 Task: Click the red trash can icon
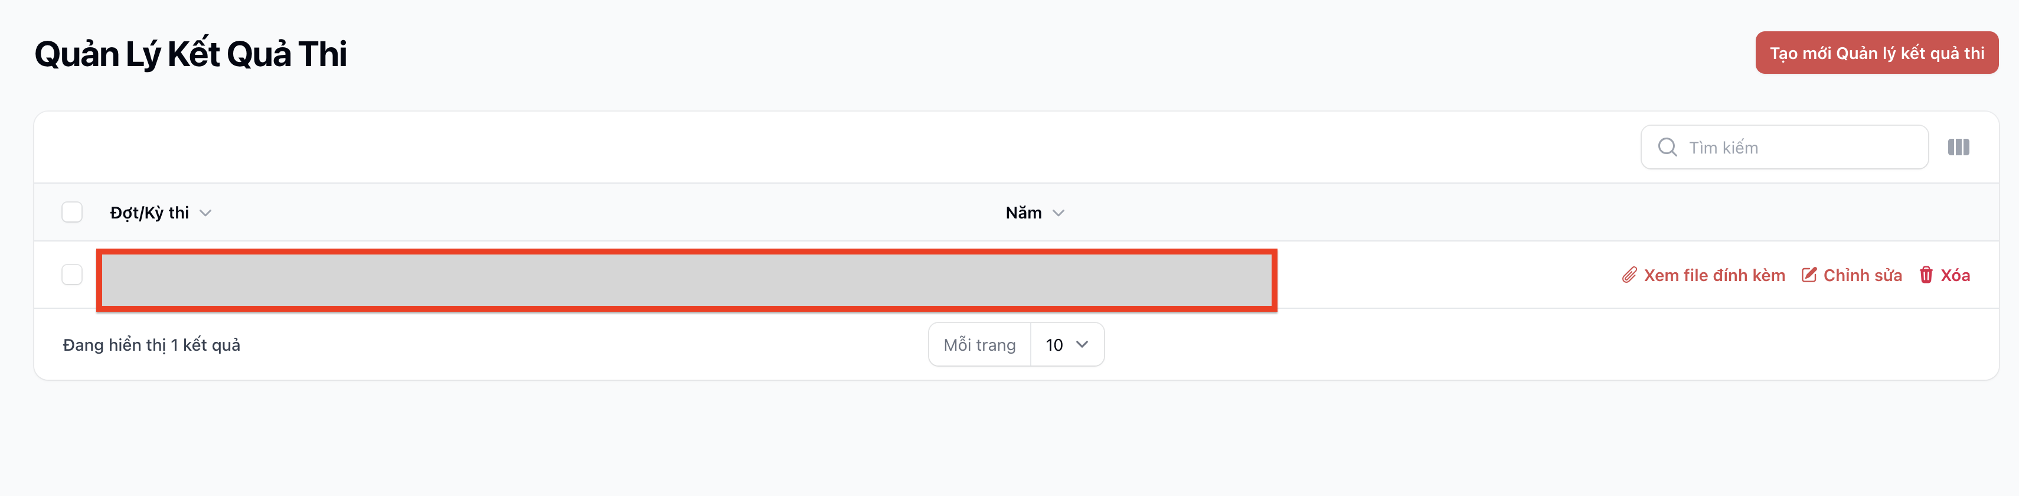coord(1926,275)
